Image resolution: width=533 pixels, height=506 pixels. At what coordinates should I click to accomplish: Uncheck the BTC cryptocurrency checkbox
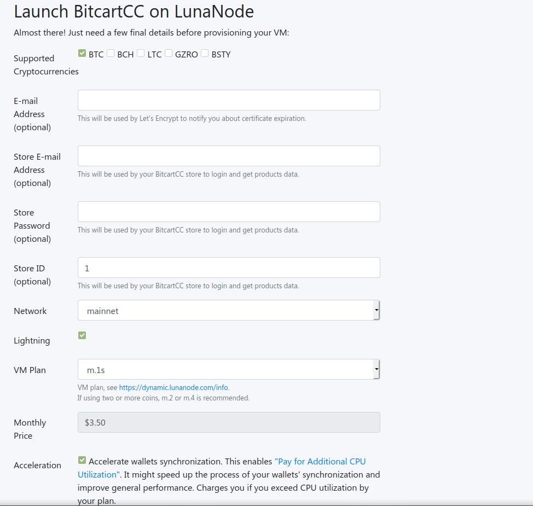pos(82,53)
